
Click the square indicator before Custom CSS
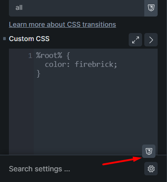[x=4, y=39]
